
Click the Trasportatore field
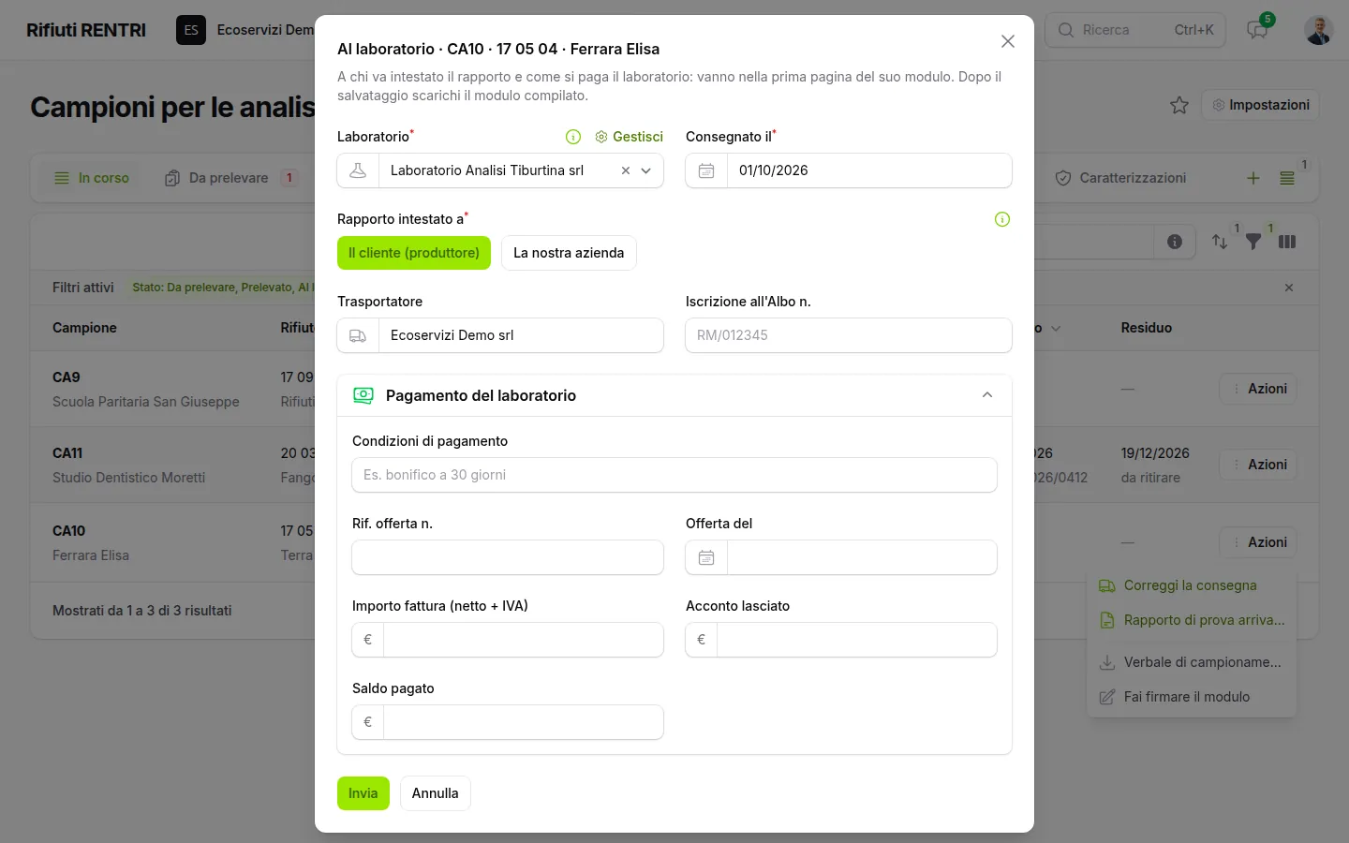coord(521,335)
